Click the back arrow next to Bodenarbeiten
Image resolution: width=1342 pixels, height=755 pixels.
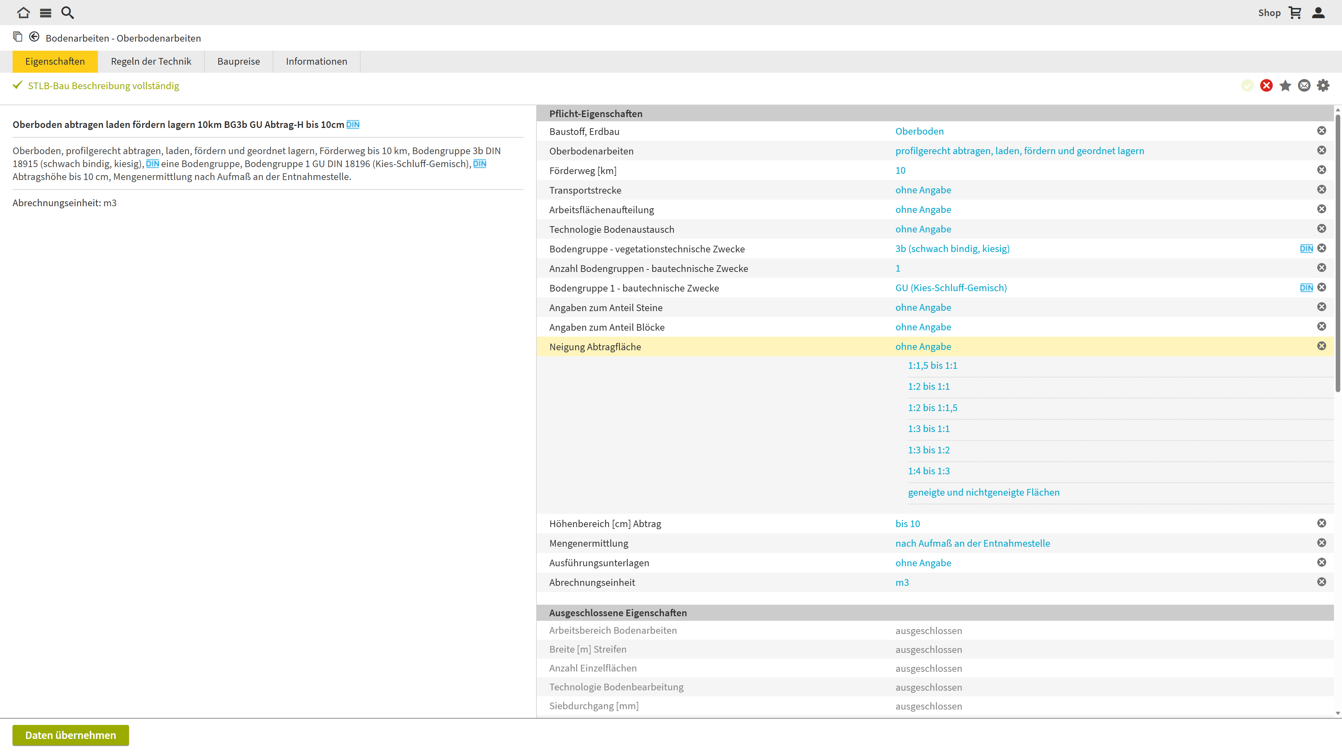pos(34,37)
